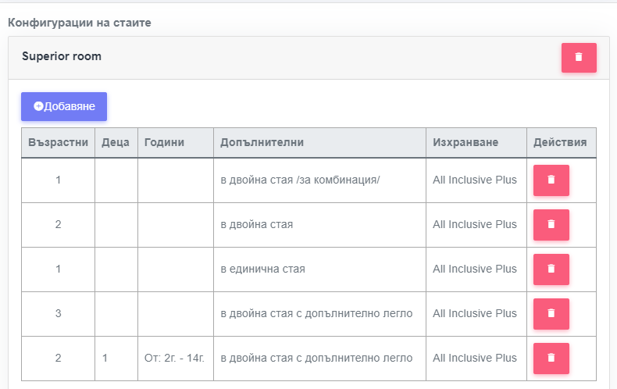Click the Добавяне button

point(64,106)
